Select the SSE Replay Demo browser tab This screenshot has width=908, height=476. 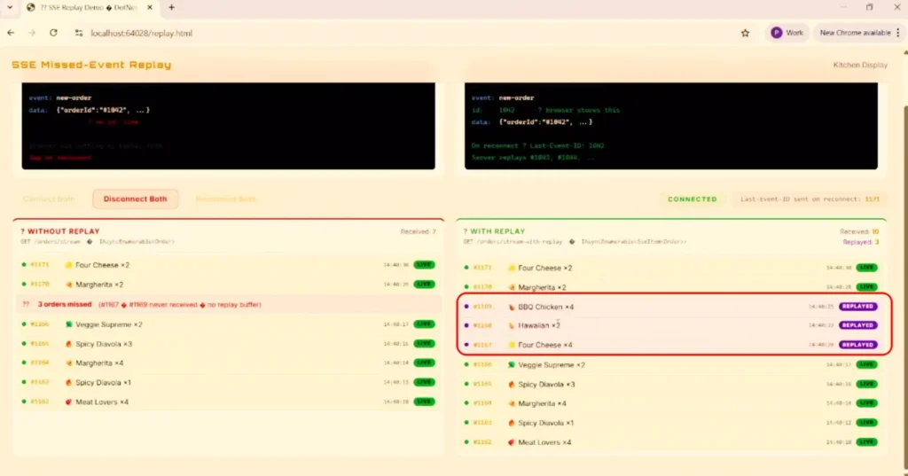89,7
